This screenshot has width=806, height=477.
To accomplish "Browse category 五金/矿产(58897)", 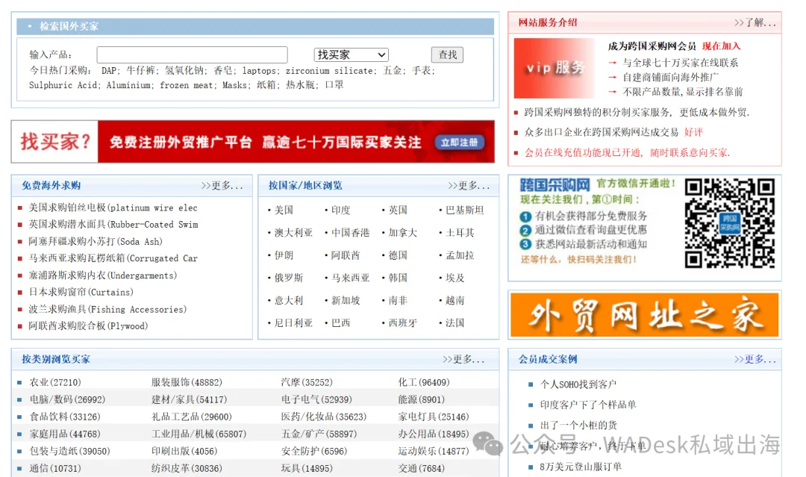I will point(319,434).
